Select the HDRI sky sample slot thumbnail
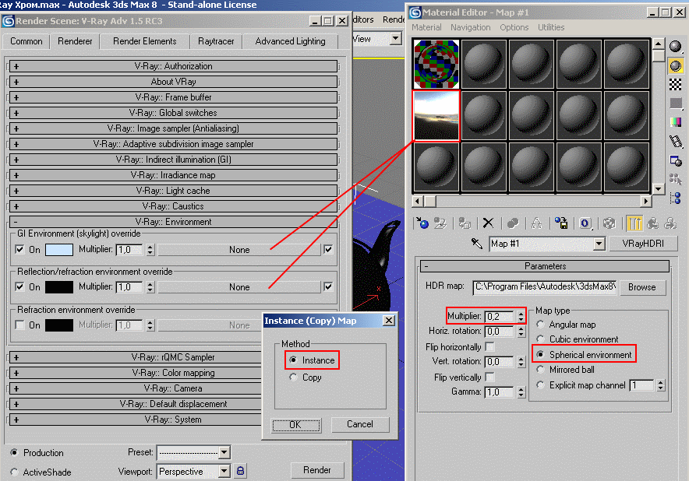 click(436, 116)
